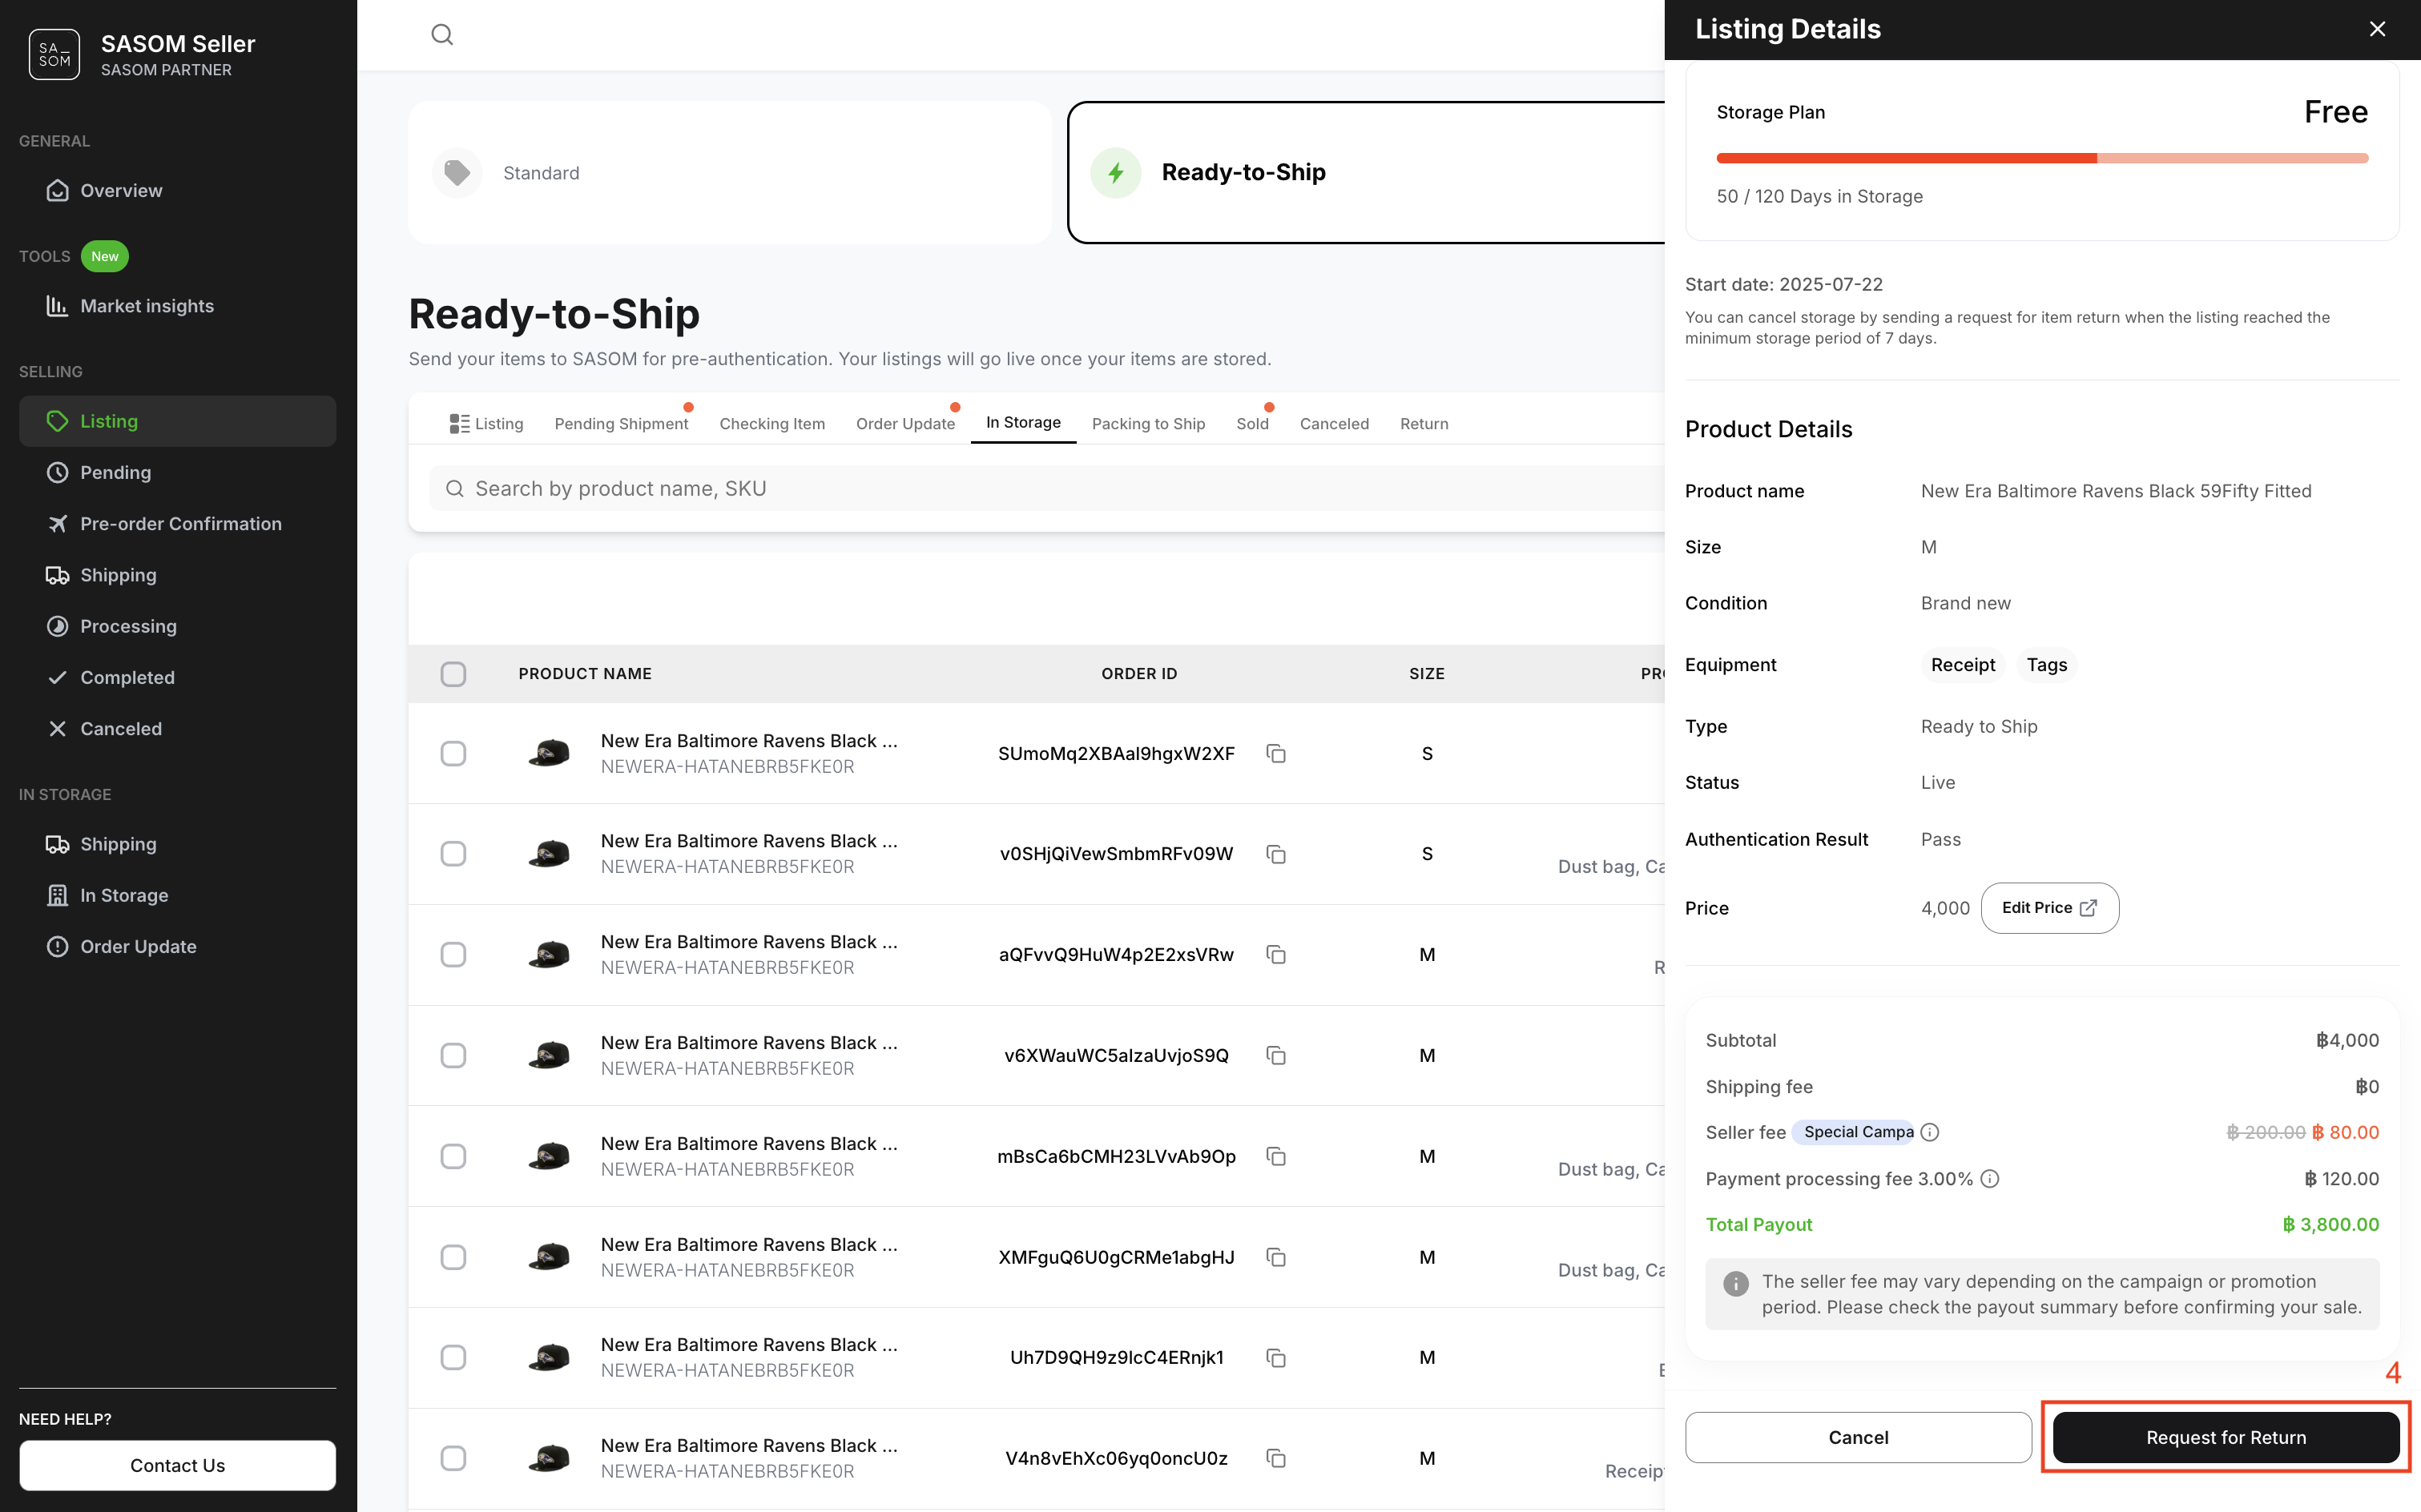Close the Listing Details panel
This screenshot has height=1512, width=2421.
tap(2377, 29)
